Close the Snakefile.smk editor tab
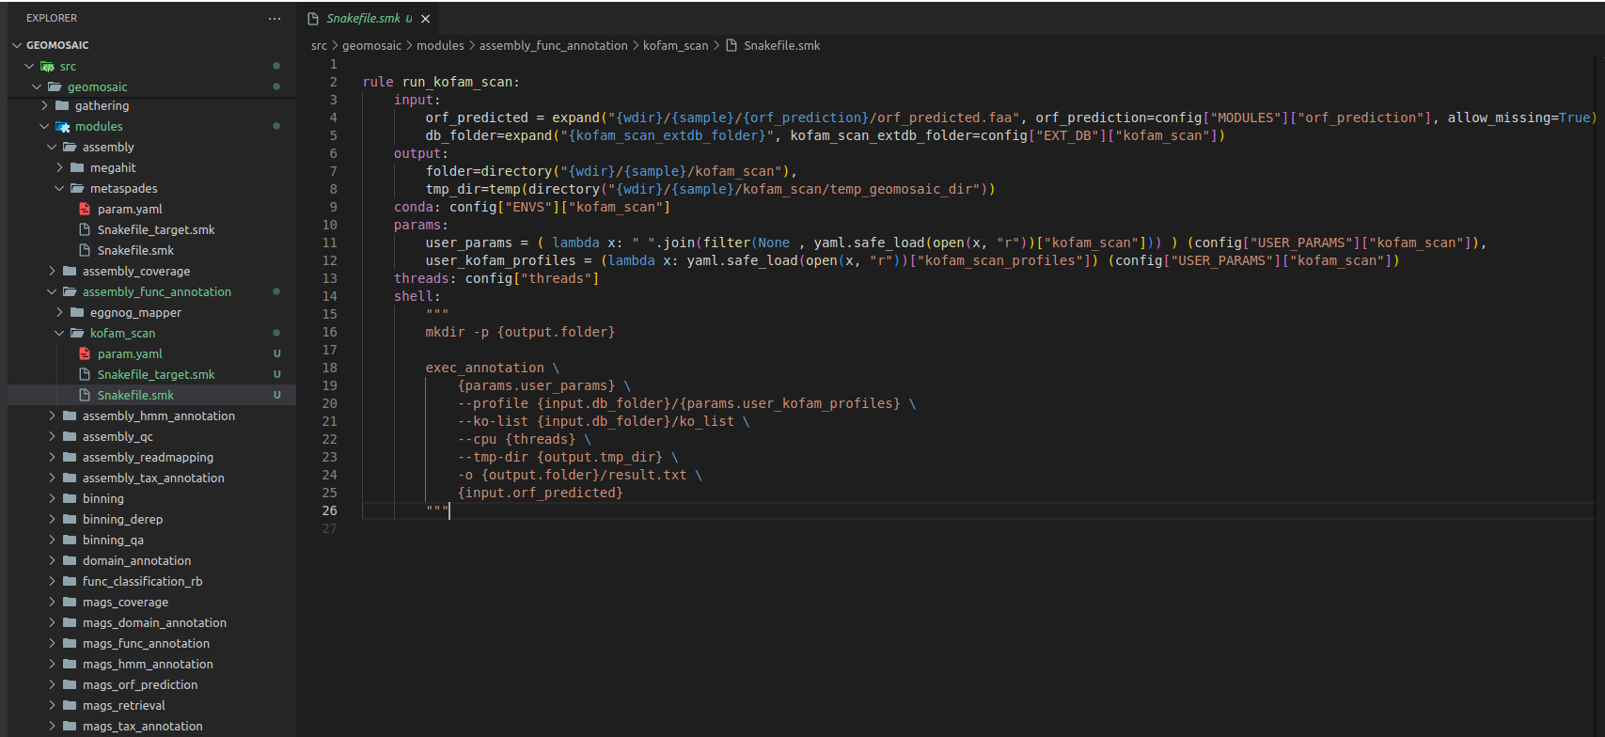Viewport: 1605px width, 737px height. point(426,19)
